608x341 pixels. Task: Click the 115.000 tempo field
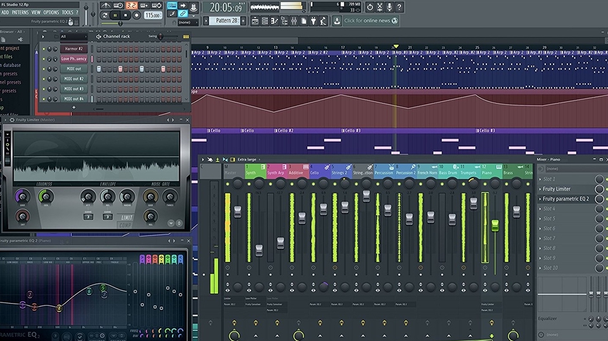[x=153, y=15]
